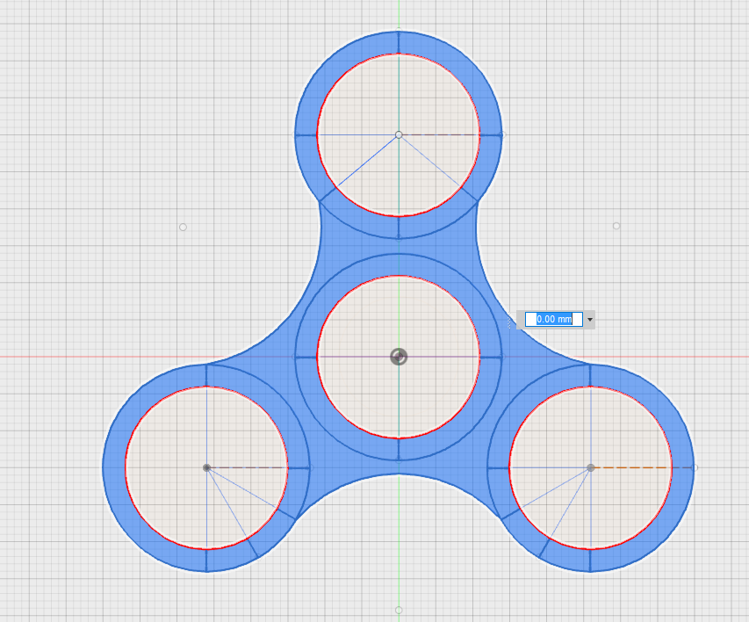The height and width of the screenshot is (622, 749).
Task: Select the left circle's center point marker
Action: tap(206, 467)
